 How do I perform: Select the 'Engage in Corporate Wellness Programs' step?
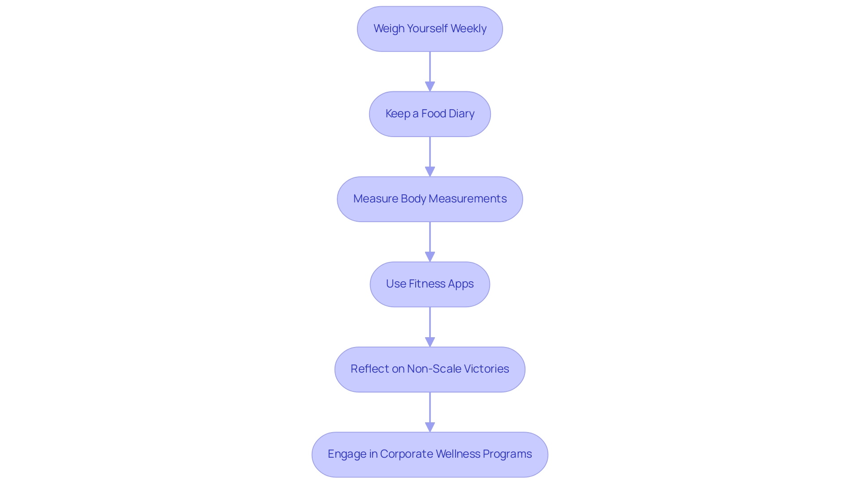click(430, 454)
